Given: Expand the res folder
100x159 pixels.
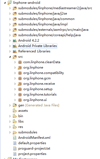Looking at the screenshot, I should point(10,127).
